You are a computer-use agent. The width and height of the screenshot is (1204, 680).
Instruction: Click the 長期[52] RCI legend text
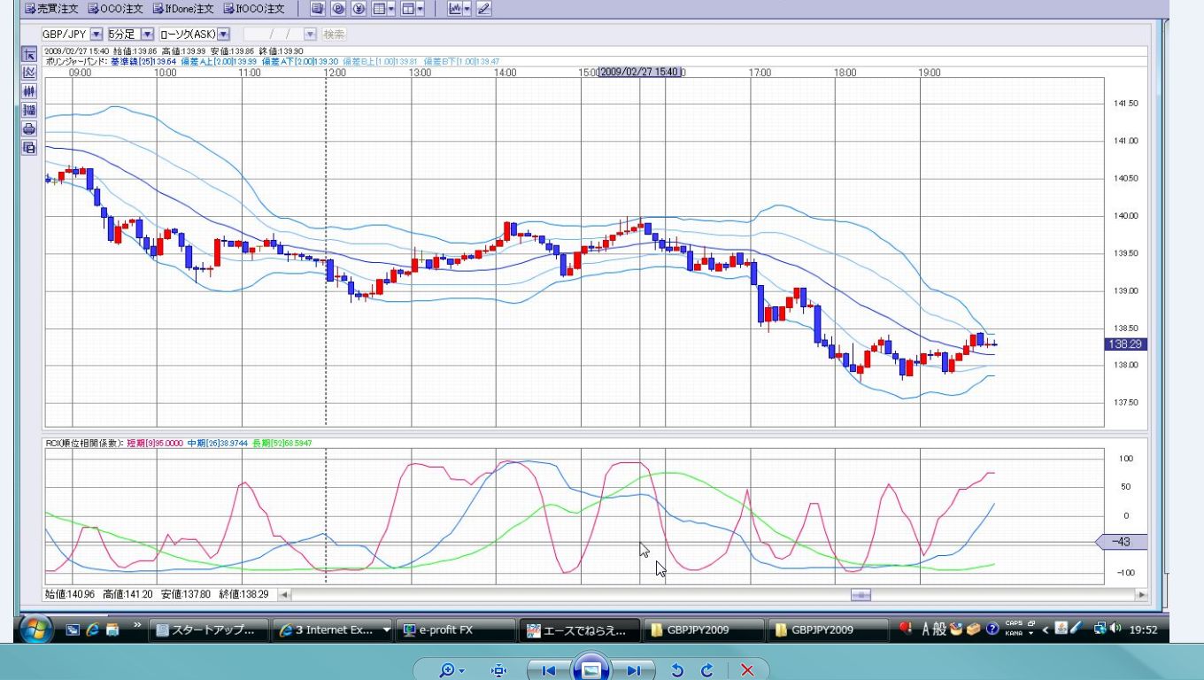coord(282,443)
